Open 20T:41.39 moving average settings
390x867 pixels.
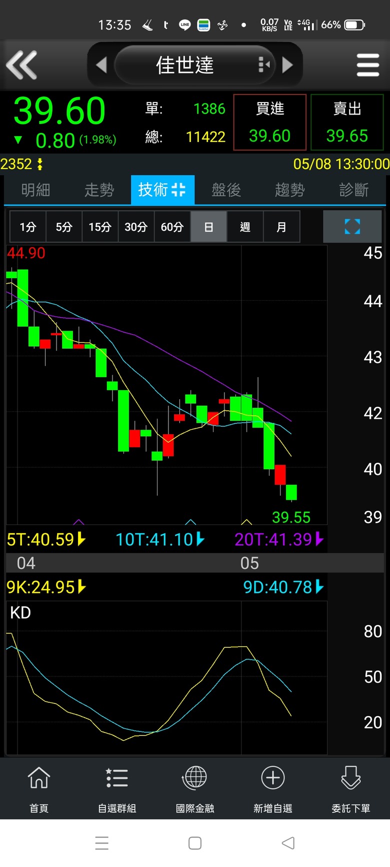point(279,539)
